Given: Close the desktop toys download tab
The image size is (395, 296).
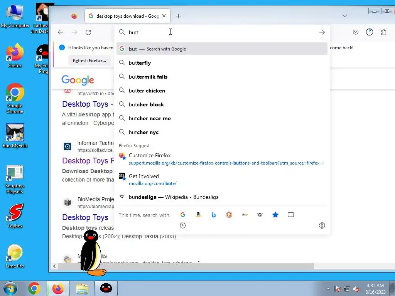Looking at the screenshot, I should click(164, 16).
